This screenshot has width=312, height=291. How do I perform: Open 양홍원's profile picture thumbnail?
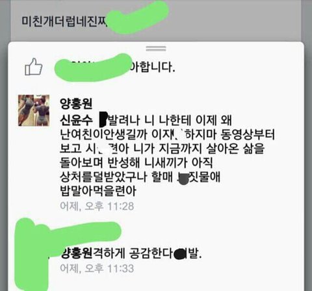(x=34, y=110)
